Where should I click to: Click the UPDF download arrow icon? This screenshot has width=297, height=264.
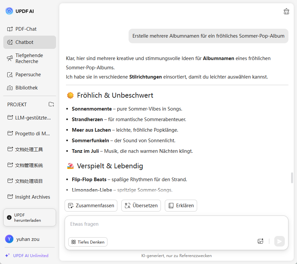(9, 217)
